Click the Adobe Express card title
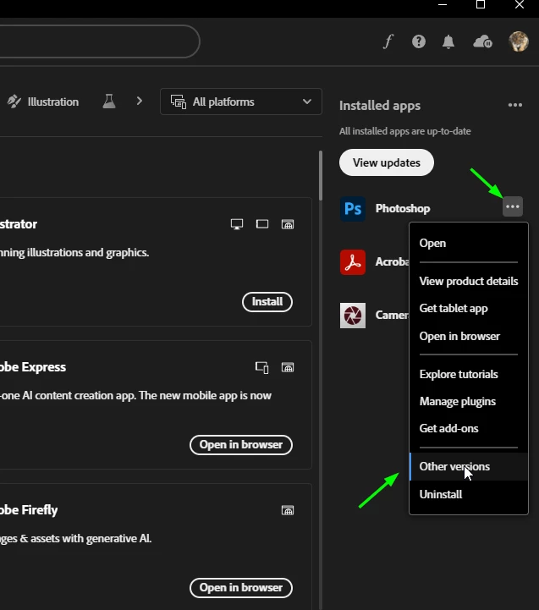 tap(33, 367)
